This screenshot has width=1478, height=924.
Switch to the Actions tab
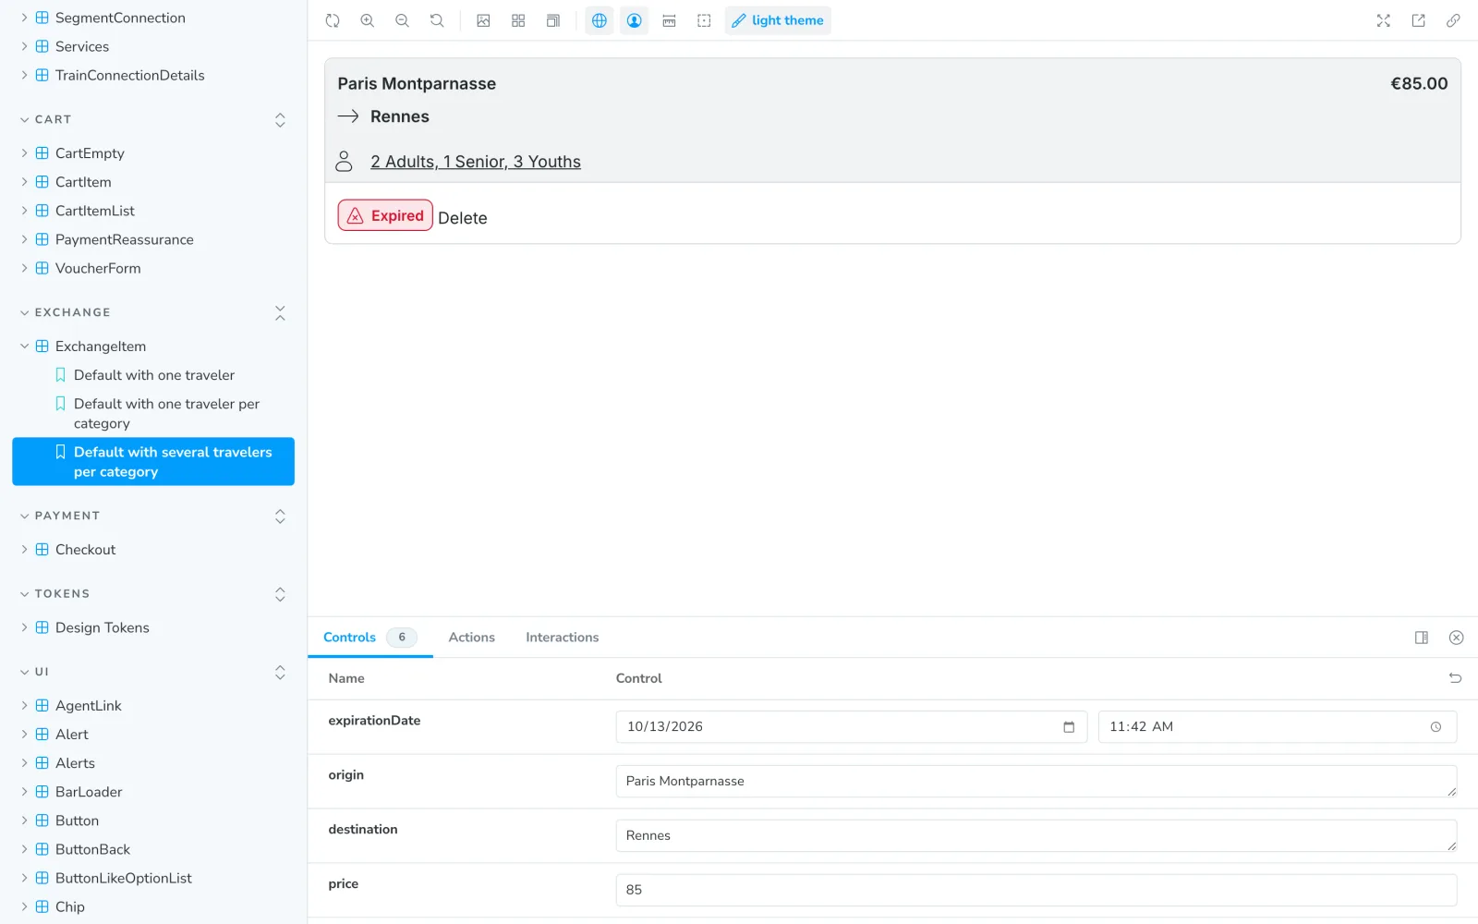pos(472,638)
